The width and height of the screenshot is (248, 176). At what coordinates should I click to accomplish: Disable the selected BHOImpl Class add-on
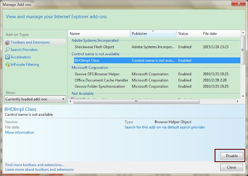click(232, 156)
